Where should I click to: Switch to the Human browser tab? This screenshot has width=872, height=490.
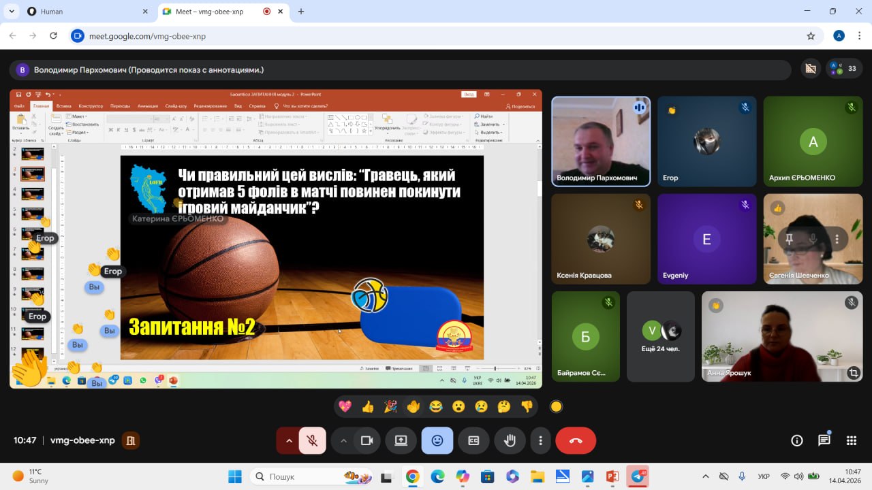click(82, 12)
